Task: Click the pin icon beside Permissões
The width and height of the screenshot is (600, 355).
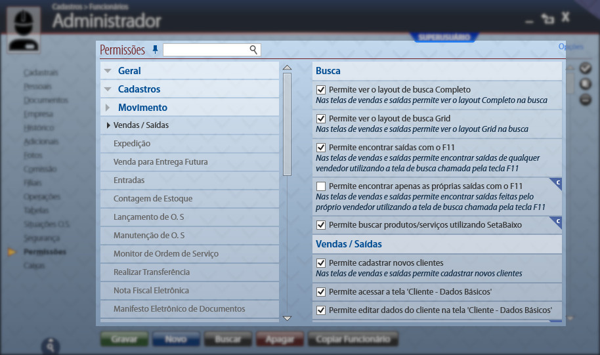Action: tap(155, 50)
